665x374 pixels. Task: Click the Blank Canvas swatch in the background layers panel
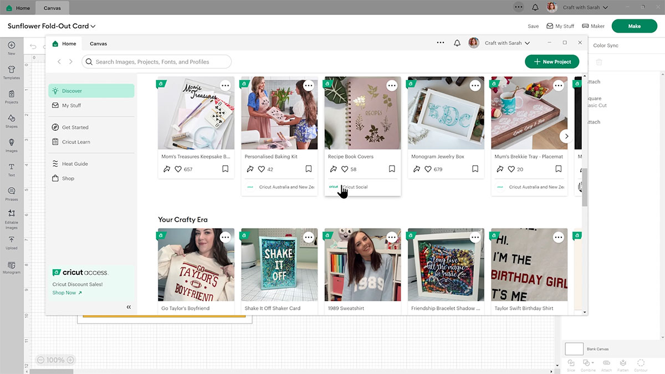574,349
